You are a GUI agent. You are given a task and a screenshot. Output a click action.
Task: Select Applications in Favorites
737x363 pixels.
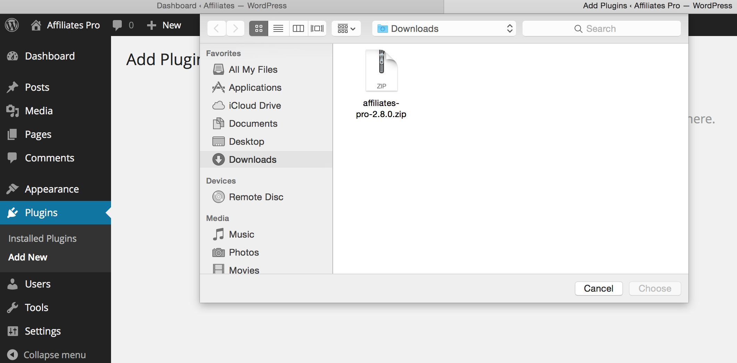pyautogui.click(x=266, y=88)
